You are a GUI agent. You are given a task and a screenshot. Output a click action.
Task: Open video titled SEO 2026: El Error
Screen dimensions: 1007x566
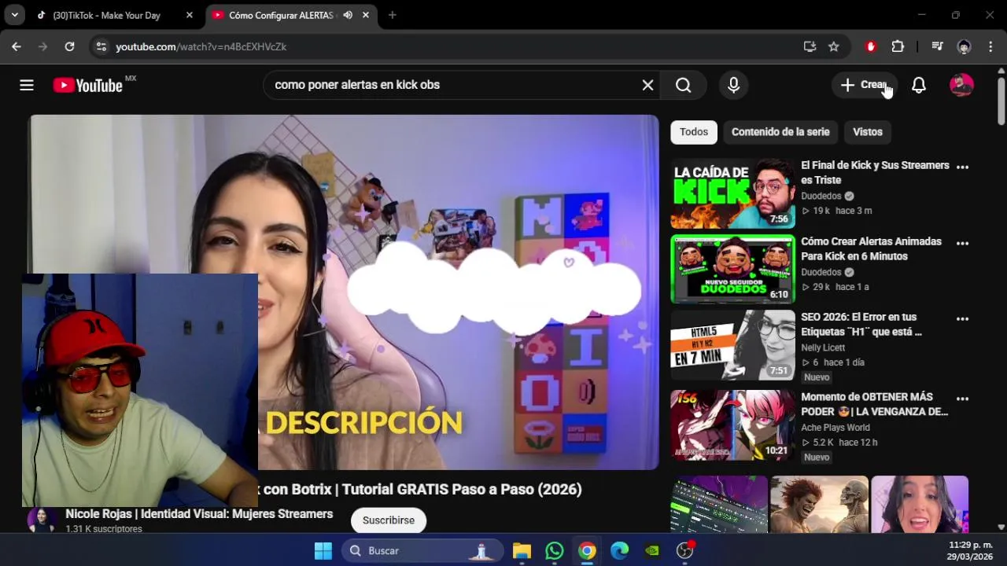point(861,324)
